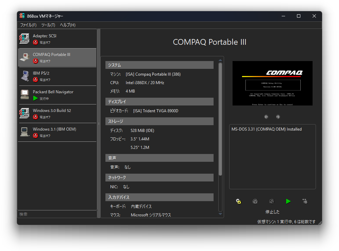This screenshot has height=251, width=339.
Task: Click the COMPAQ Portable III laptop icon
Action: click(x=24, y=57)
